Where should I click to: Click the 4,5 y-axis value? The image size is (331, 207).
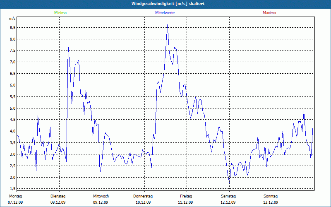pos(13,120)
